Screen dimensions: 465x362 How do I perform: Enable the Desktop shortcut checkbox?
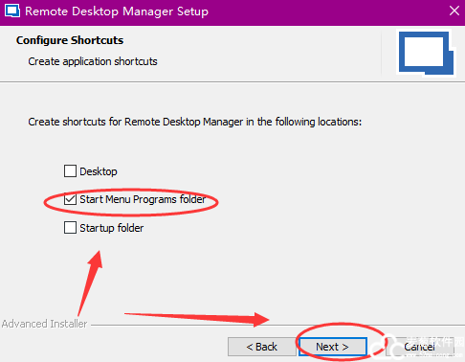click(x=70, y=171)
